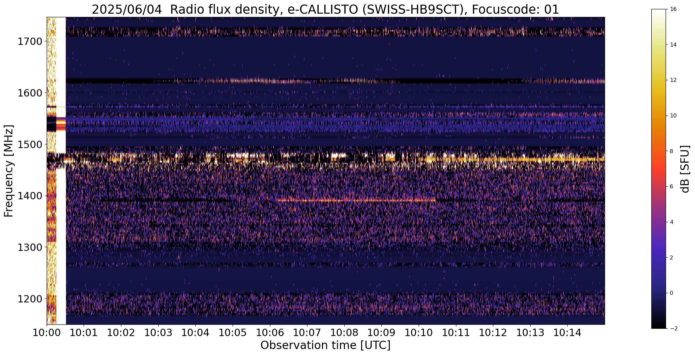Viewport: 695px width, 355px height.
Task: Click the 1700 frequency tick label
Action: pos(30,42)
